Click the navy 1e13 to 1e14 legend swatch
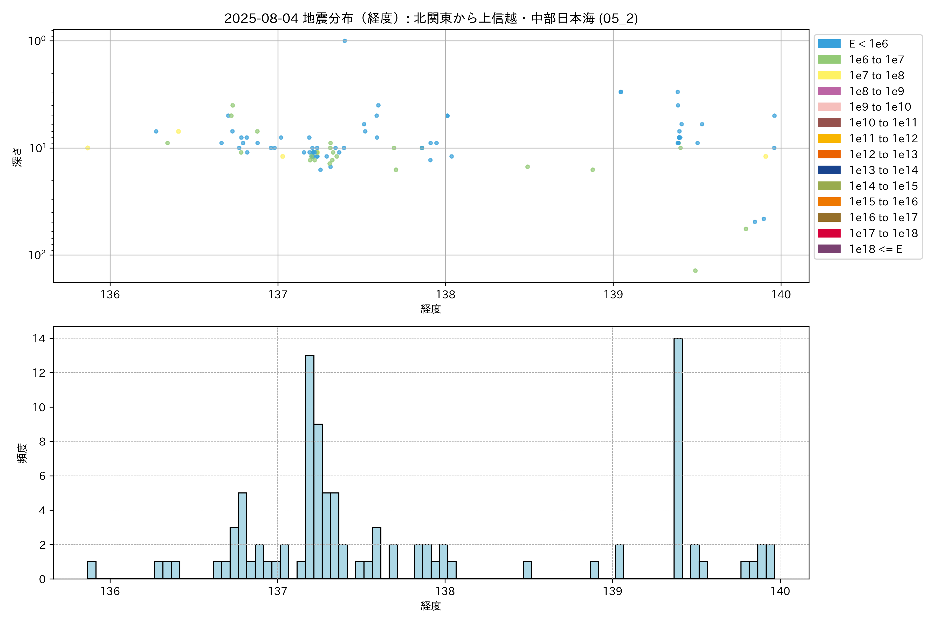This screenshot has width=934, height=623. click(829, 170)
